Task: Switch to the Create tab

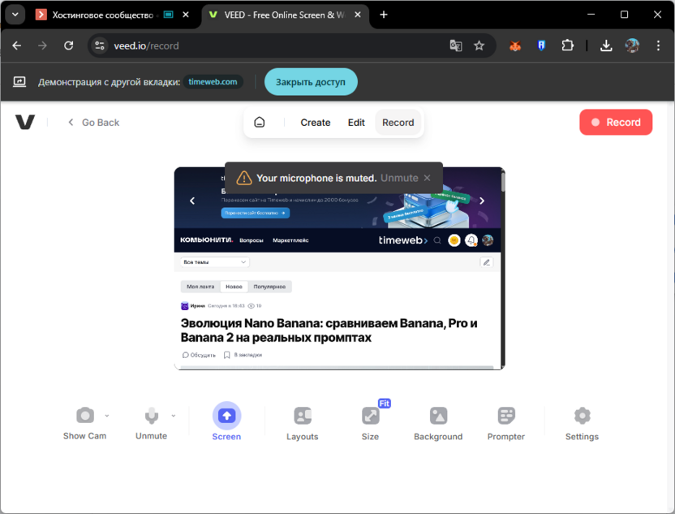Action: point(315,122)
